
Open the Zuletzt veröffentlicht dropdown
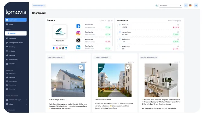(x=56, y=57)
